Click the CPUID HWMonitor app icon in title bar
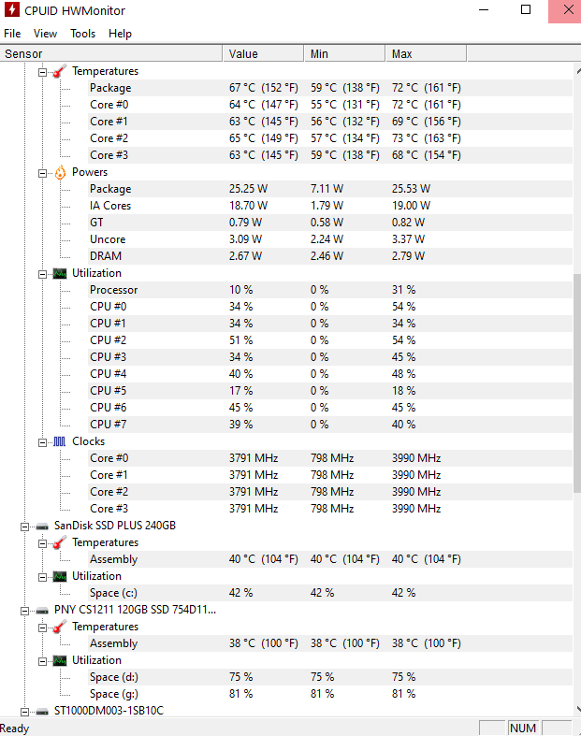Image resolution: width=581 pixels, height=736 pixels. tap(10, 10)
